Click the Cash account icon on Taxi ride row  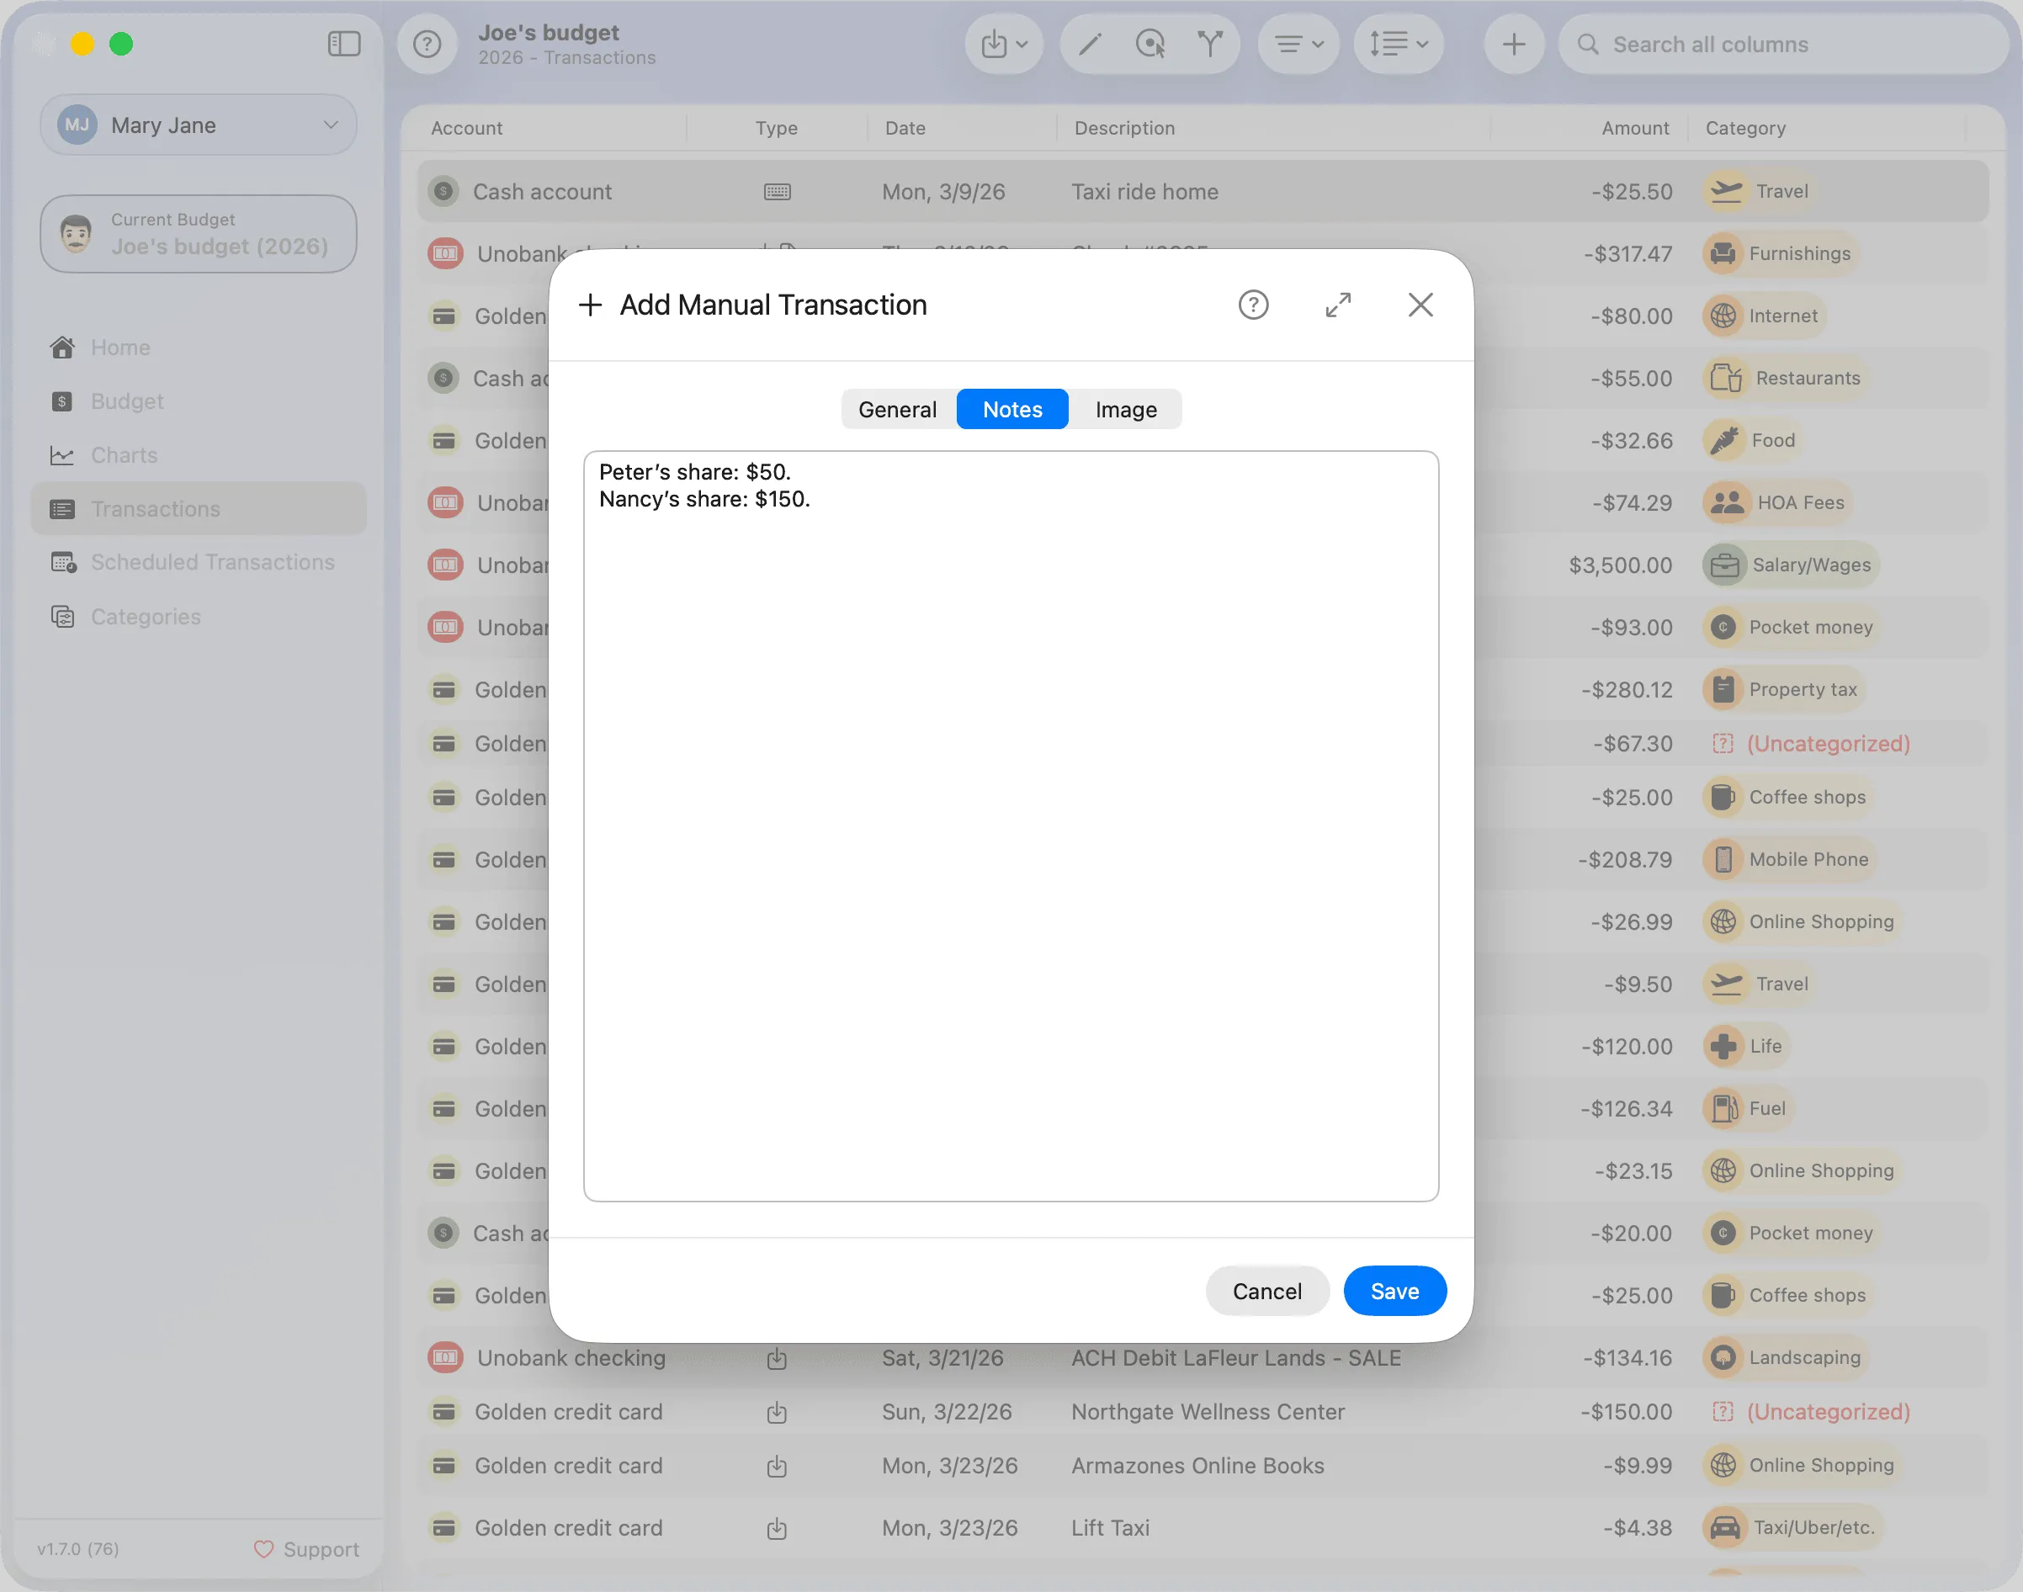point(443,191)
